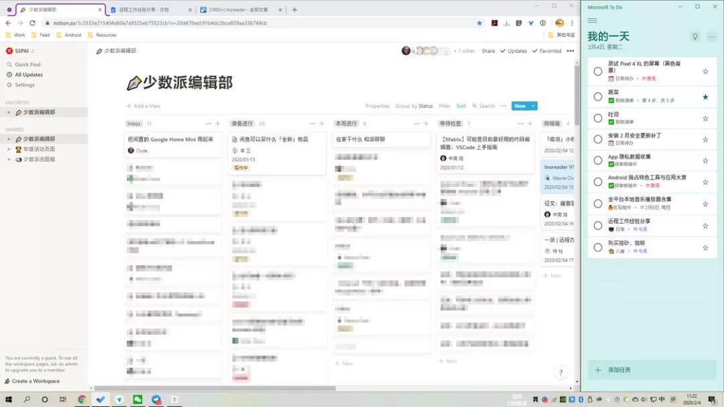Click the blue New button
This screenshot has width=724, height=407.
pos(520,106)
